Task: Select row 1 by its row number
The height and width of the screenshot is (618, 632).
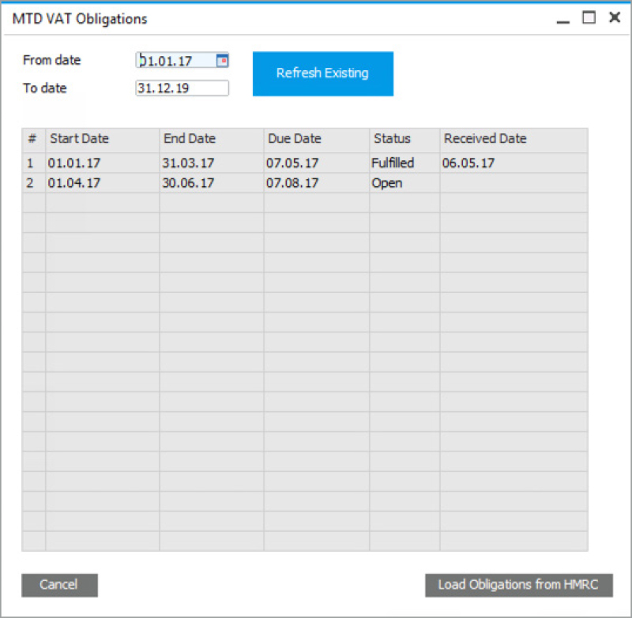Action: (x=32, y=163)
